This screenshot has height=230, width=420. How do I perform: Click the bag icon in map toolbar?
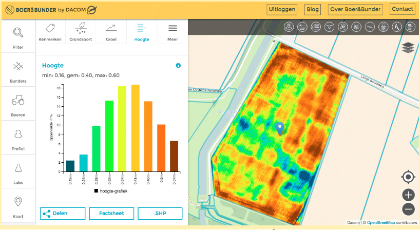pyautogui.click(x=384, y=27)
